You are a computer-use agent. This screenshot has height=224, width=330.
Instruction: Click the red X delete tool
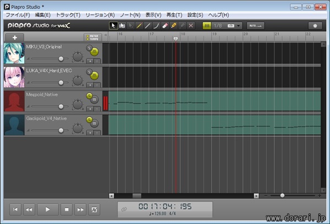[x=191, y=26]
